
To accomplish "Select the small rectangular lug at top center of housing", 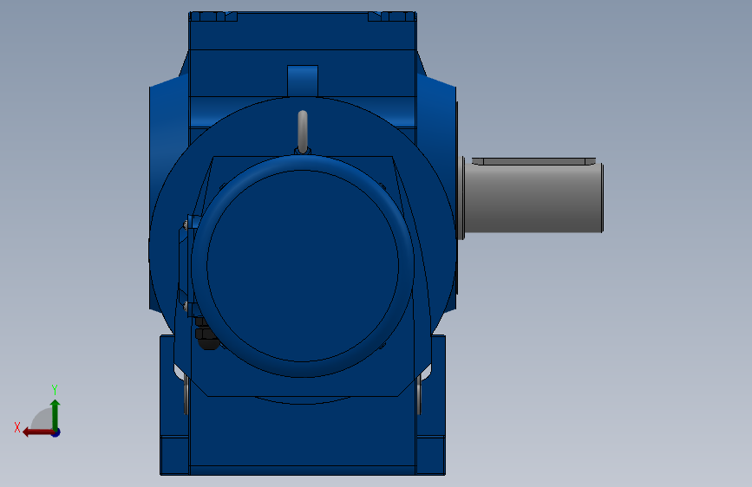I will point(303,81).
